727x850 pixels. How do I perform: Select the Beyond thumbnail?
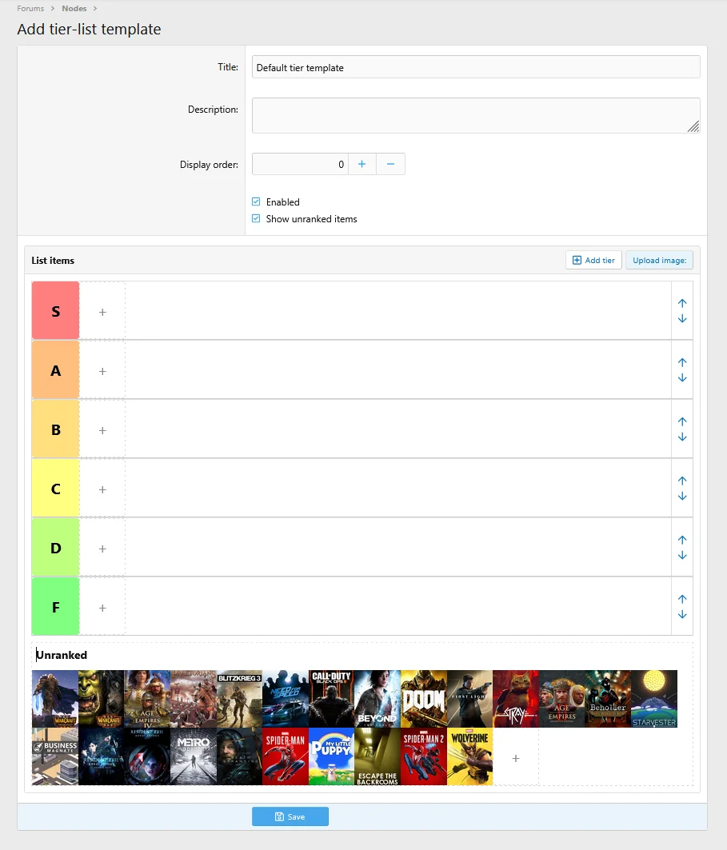click(377, 699)
